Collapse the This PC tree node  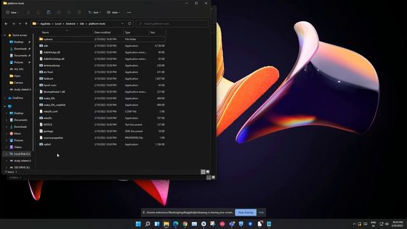point(4,106)
